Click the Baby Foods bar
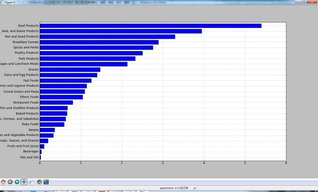 pos(52,124)
